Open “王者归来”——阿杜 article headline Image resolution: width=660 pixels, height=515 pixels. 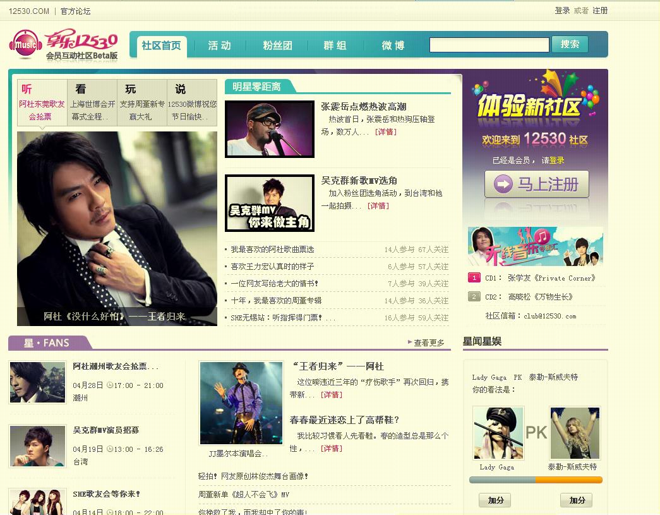point(338,367)
